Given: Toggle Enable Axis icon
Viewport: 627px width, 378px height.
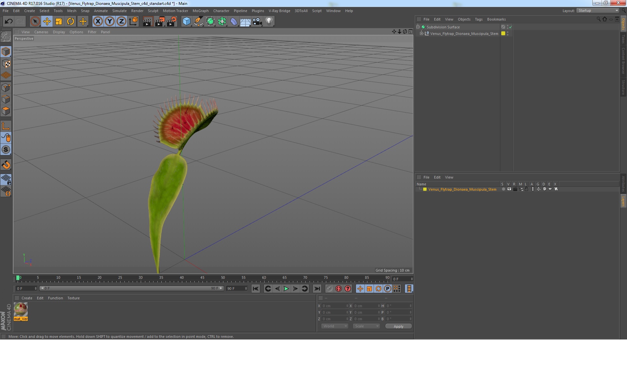Looking at the screenshot, I should point(6,126).
